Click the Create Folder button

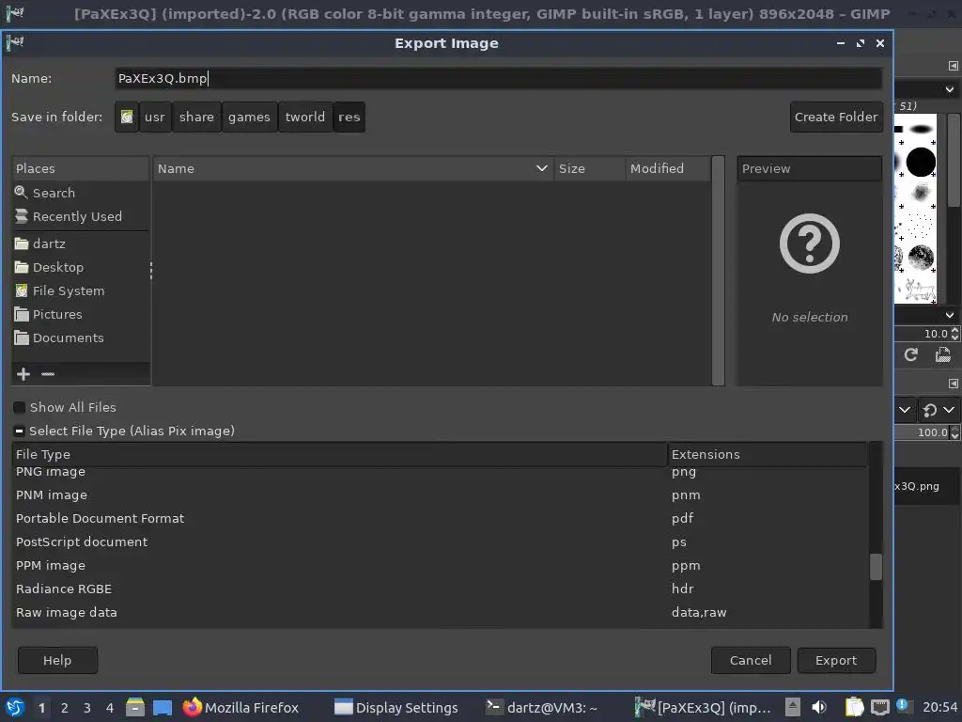[836, 117]
